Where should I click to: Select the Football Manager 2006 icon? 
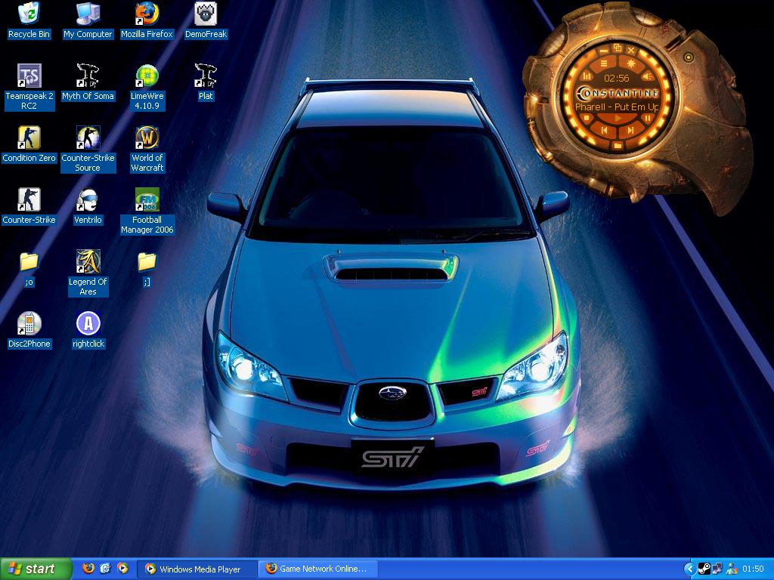pos(147,200)
